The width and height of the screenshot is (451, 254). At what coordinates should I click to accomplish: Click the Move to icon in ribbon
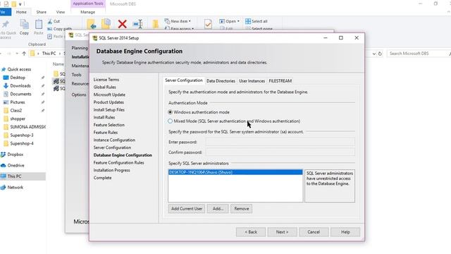click(92, 24)
